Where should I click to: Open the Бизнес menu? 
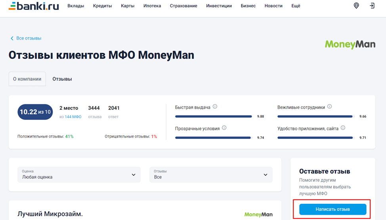[248, 6]
